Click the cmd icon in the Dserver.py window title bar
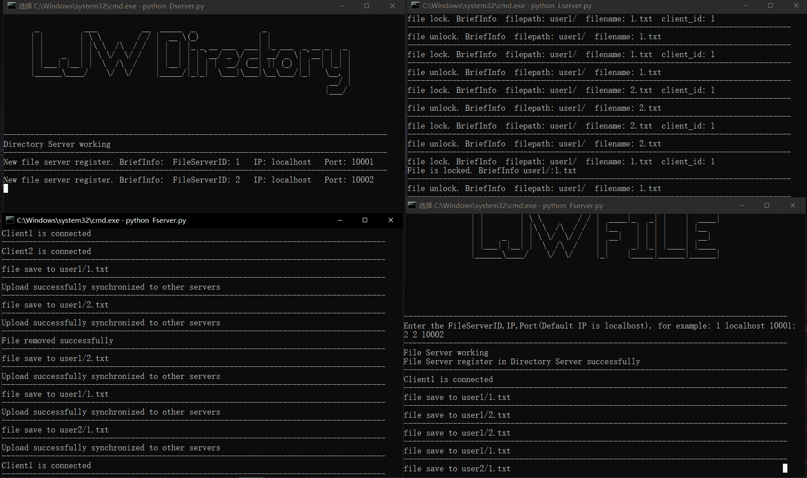Image resolution: width=807 pixels, height=478 pixels. pos(12,6)
